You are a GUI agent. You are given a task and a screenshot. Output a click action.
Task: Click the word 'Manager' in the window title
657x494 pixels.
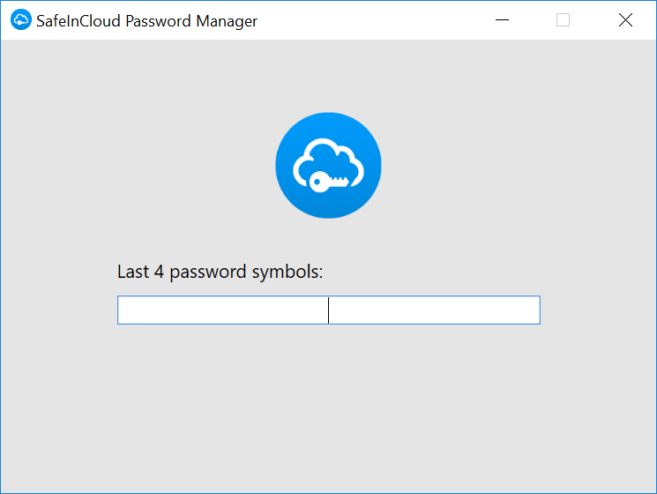point(227,22)
